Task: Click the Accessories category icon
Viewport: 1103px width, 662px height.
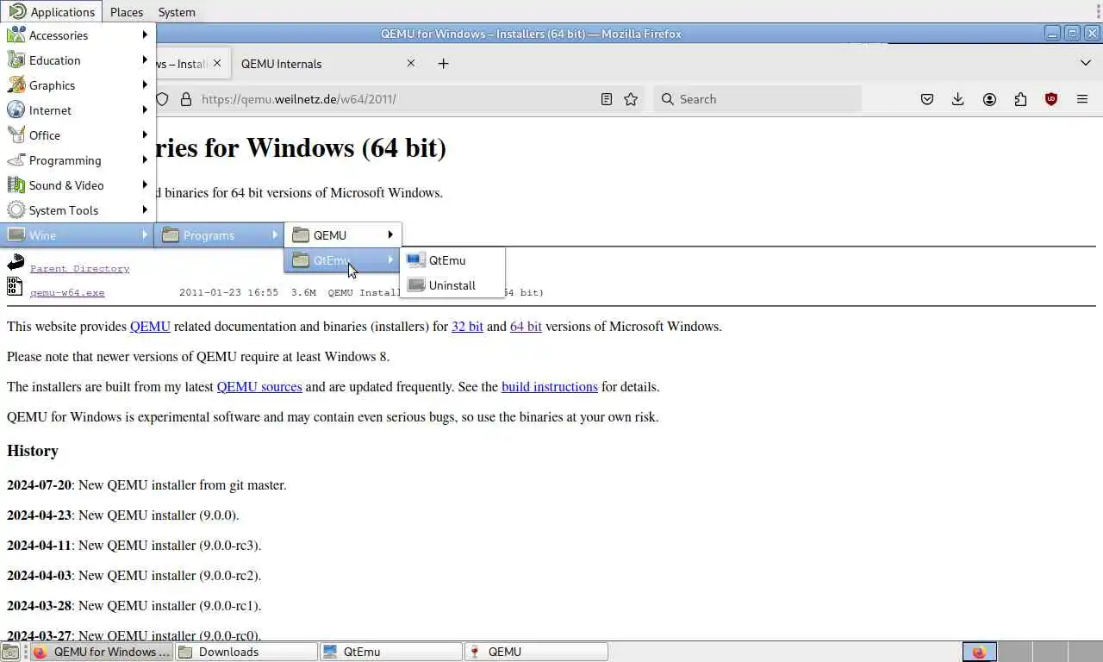Action: coord(16,35)
